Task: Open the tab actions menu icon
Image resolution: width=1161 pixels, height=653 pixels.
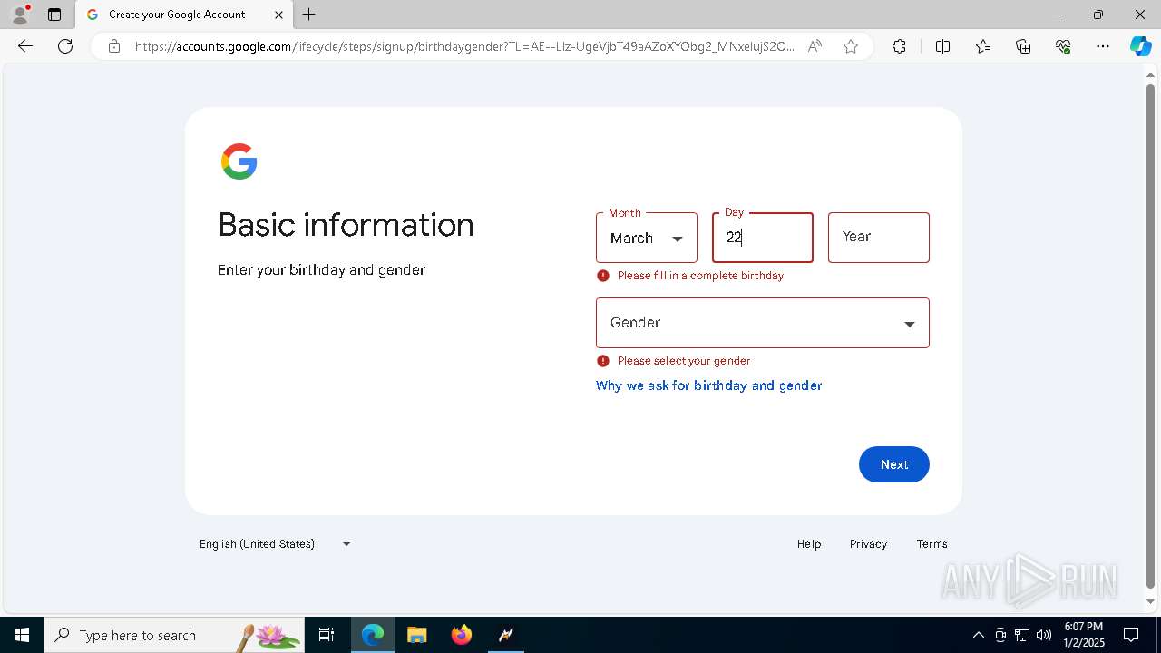Action: pos(54,15)
